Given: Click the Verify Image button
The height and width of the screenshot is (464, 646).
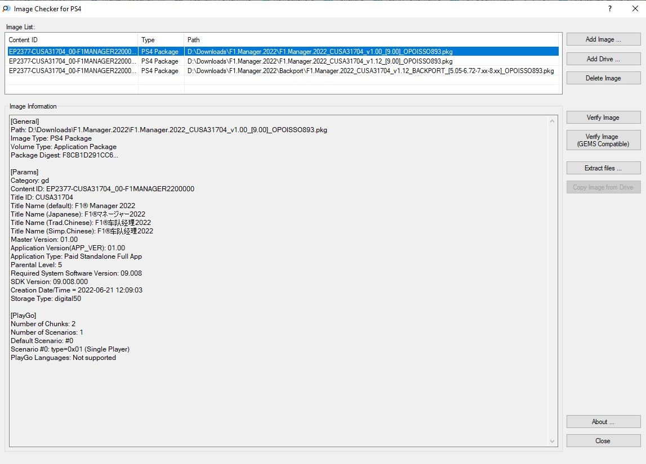Looking at the screenshot, I should click(603, 118).
